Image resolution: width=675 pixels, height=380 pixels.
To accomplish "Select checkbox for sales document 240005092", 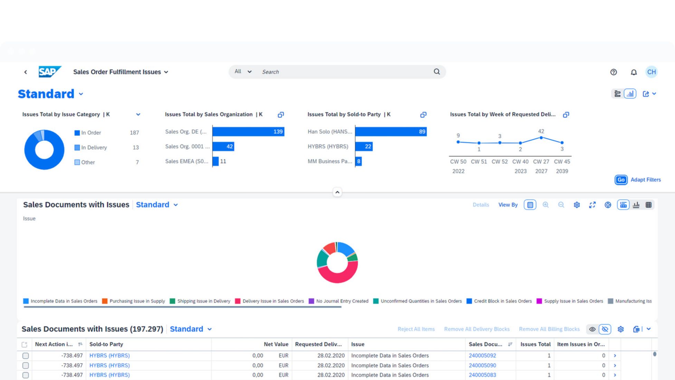I will click(x=26, y=355).
